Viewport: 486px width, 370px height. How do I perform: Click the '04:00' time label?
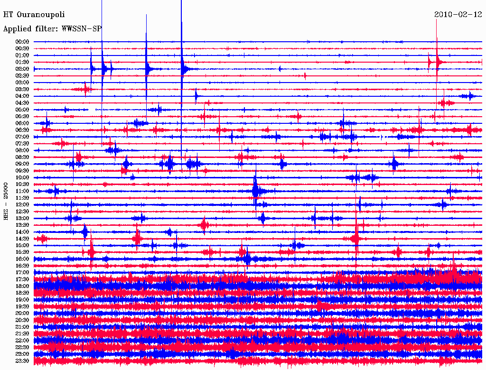[22, 96]
